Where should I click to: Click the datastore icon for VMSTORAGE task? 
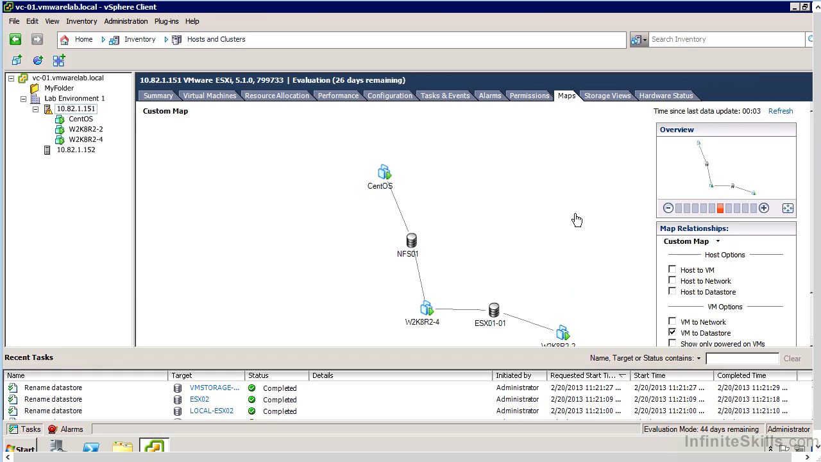tap(178, 388)
